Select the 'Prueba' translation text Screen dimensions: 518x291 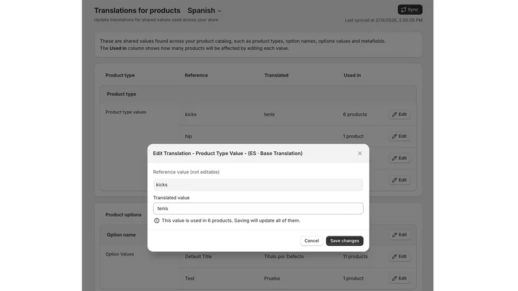click(x=272, y=279)
